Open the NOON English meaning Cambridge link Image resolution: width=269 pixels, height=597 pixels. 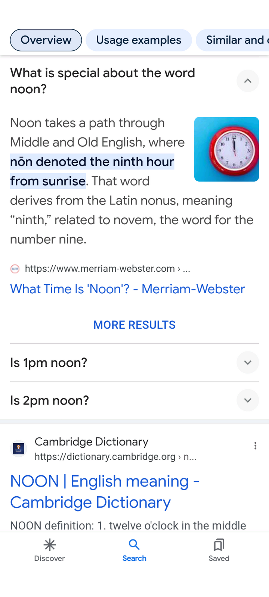pos(105,492)
